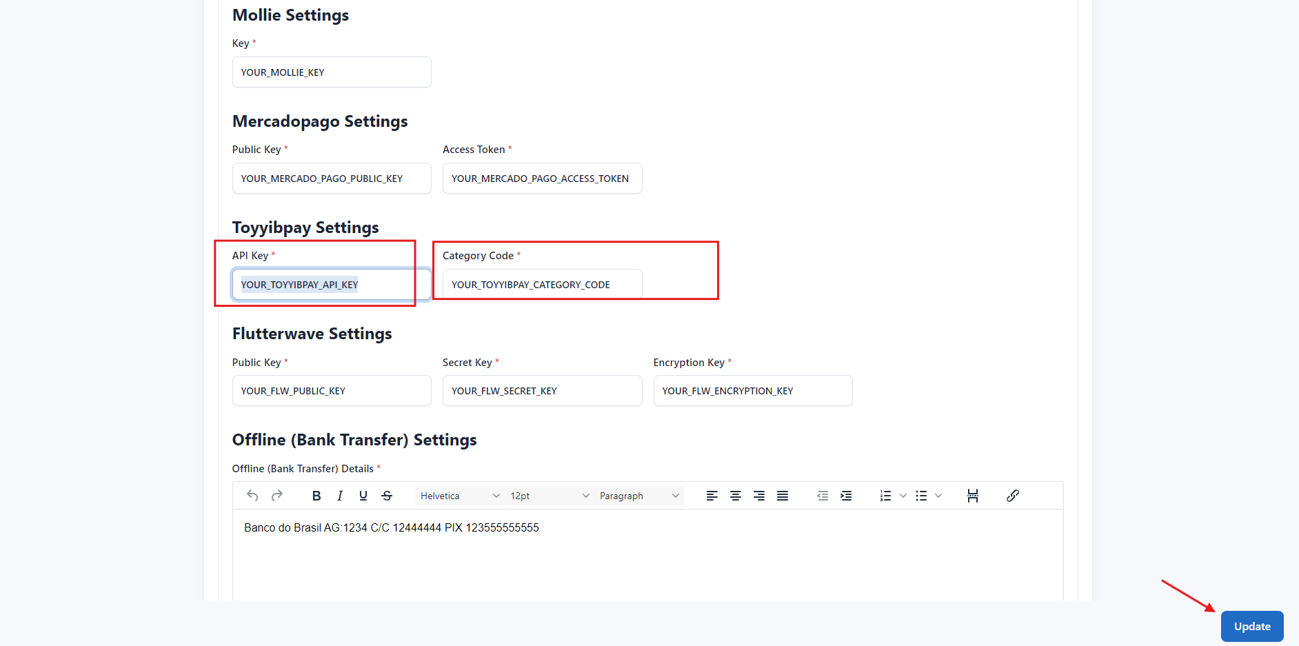The width and height of the screenshot is (1299, 646).
Task: Justify the text
Action: click(x=783, y=496)
